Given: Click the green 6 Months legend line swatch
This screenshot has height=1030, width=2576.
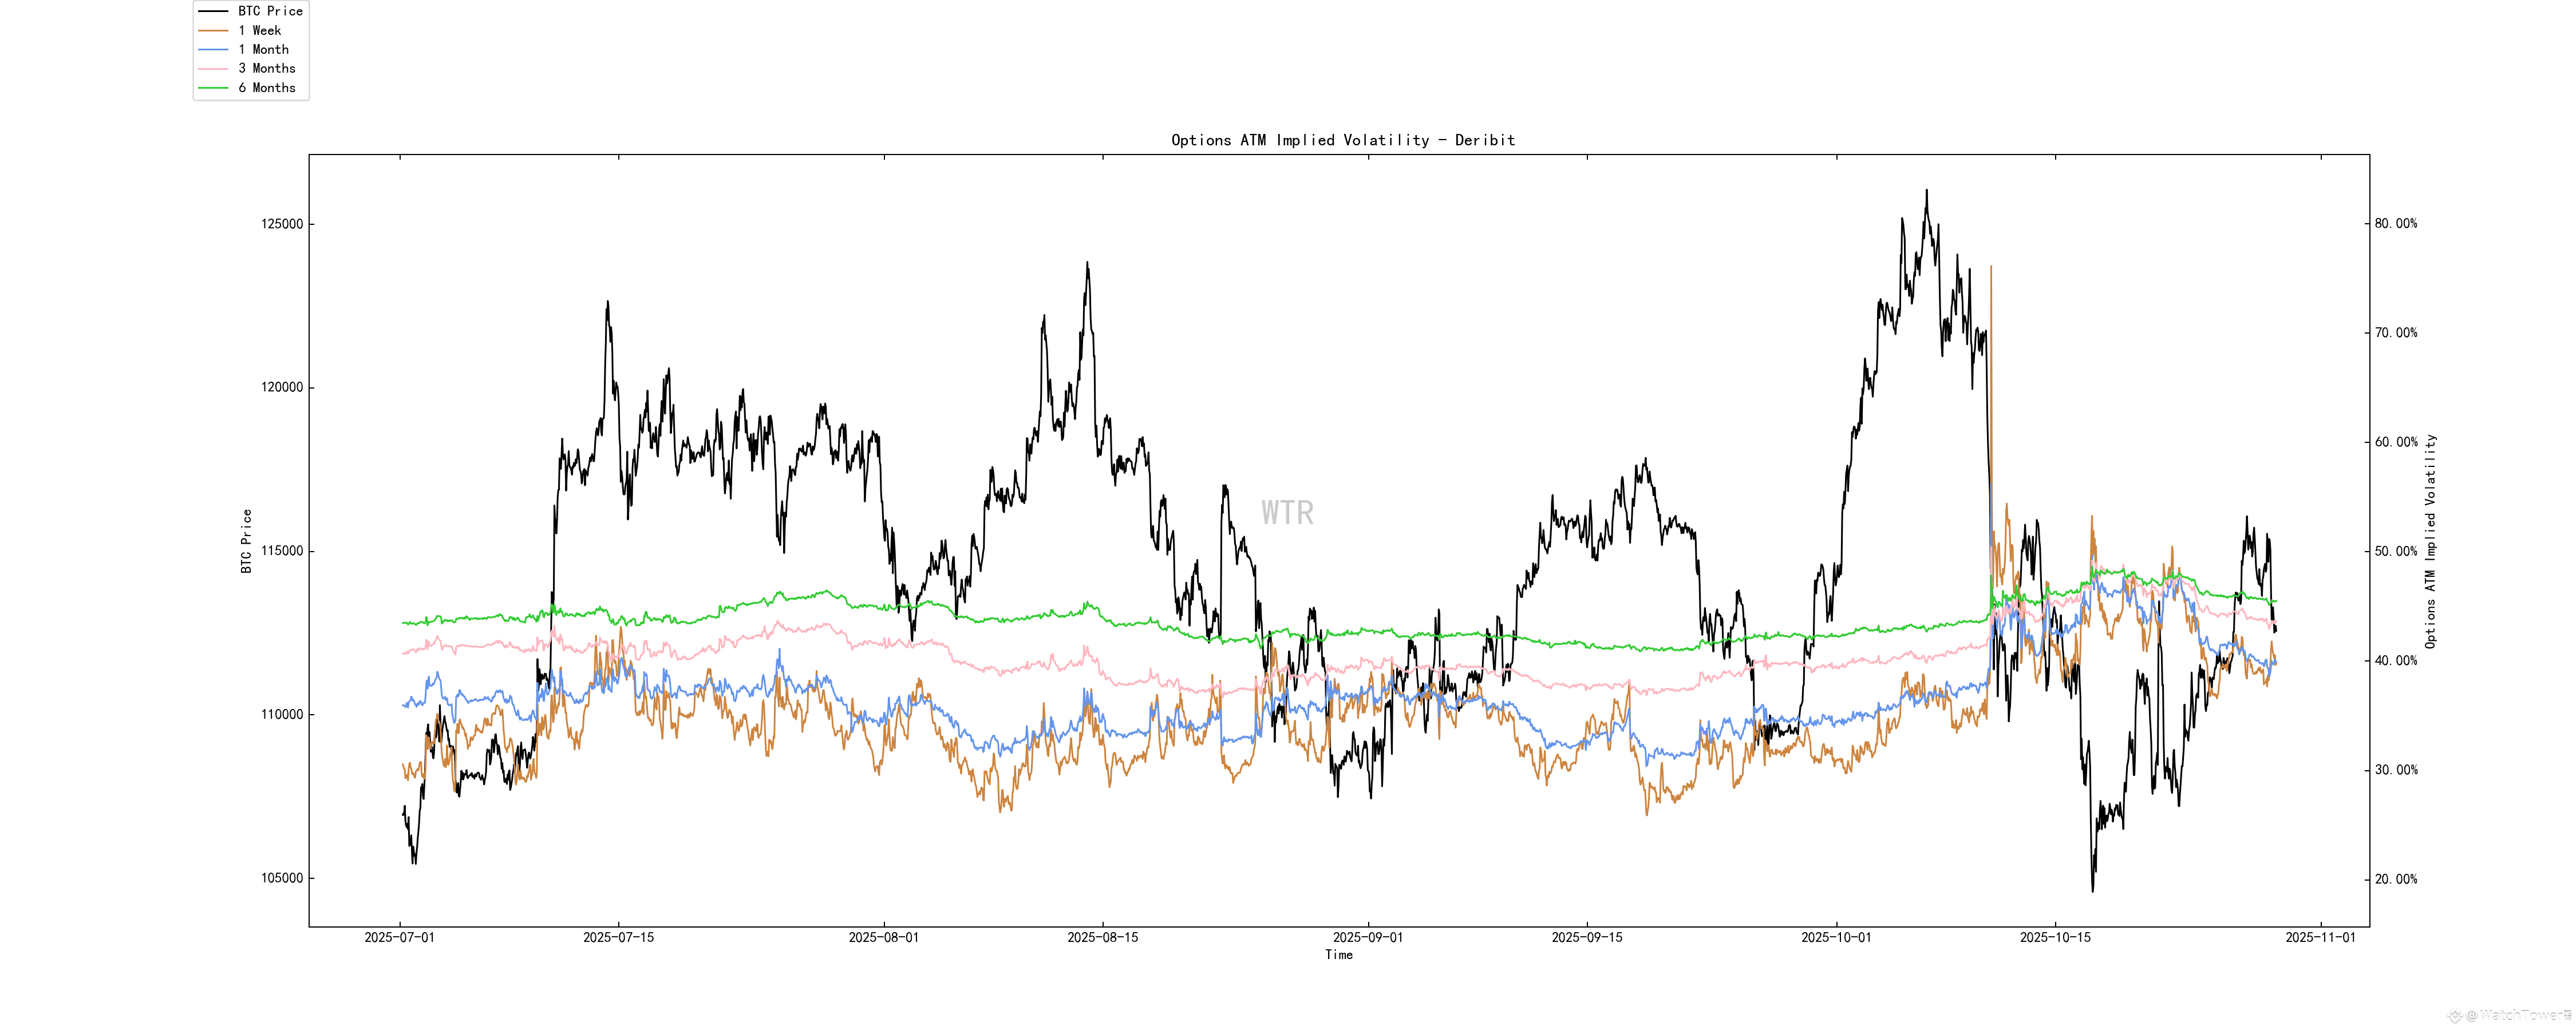Looking at the screenshot, I should coord(213,88).
